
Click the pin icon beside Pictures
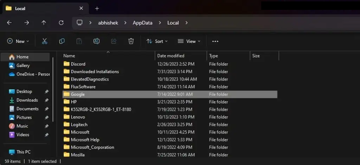47,118
